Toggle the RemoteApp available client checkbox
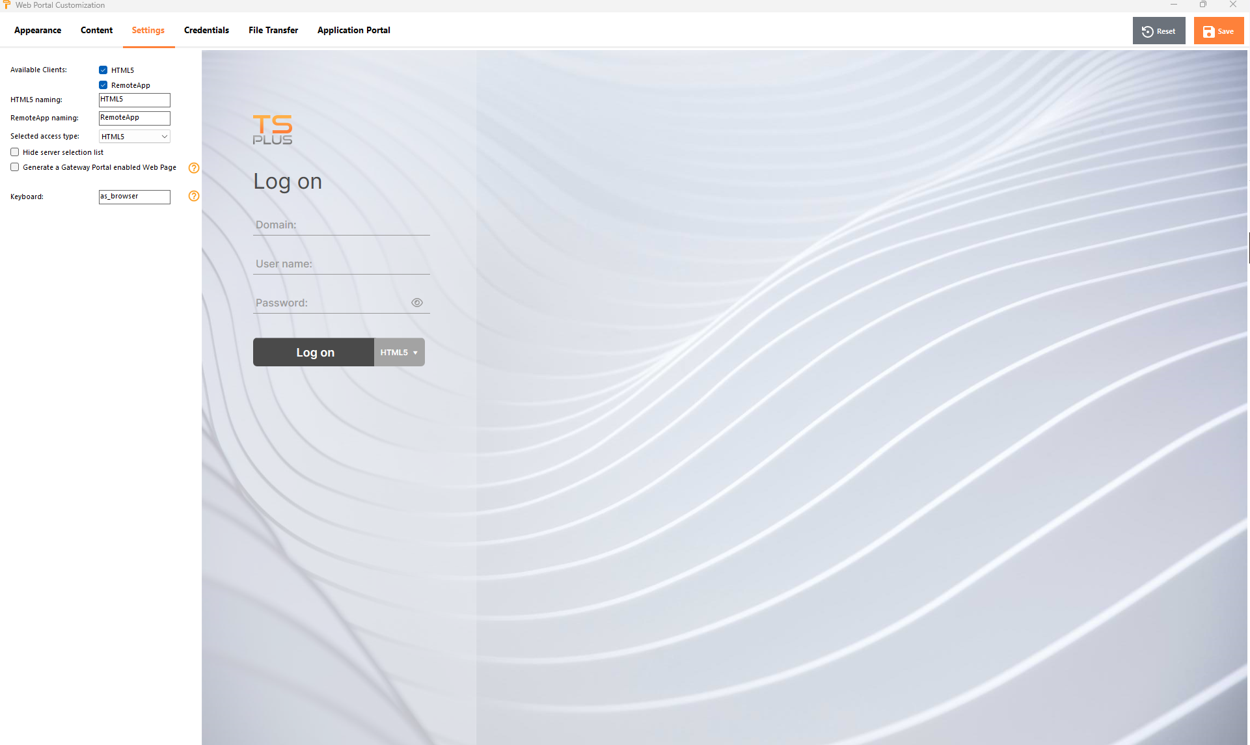The height and width of the screenshot is (745, 1250). coord(102,84)
